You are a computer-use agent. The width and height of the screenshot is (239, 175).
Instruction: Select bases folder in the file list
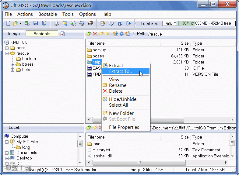(95, 56)
